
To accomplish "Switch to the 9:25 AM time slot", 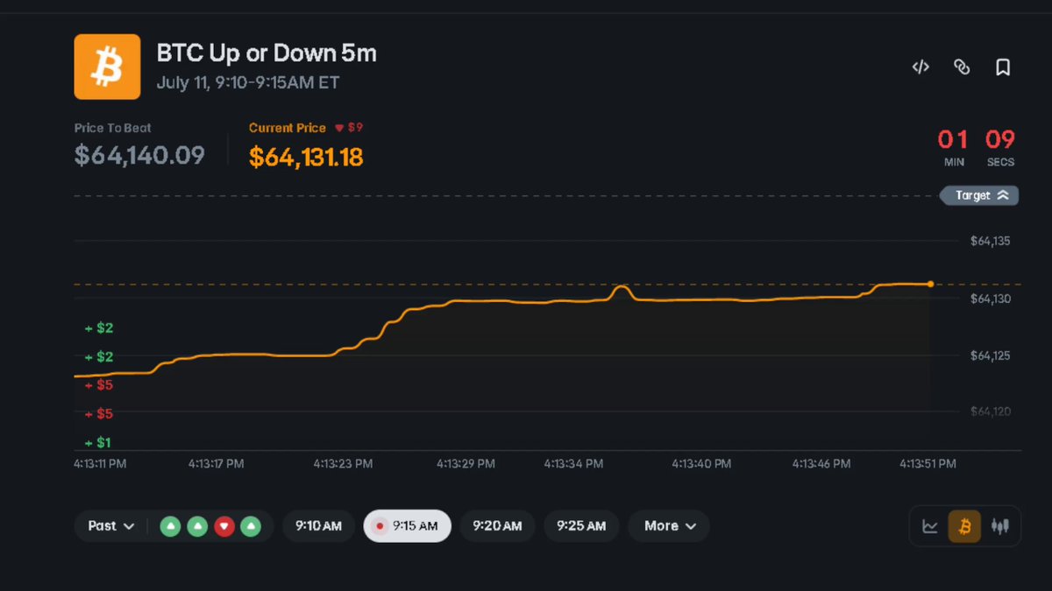I will [581, 526].
